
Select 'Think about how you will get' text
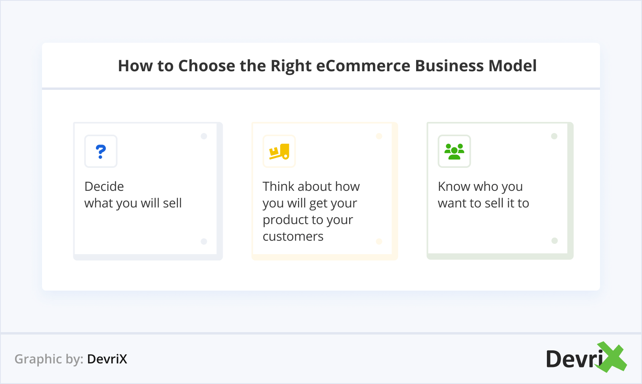point(311,195)
